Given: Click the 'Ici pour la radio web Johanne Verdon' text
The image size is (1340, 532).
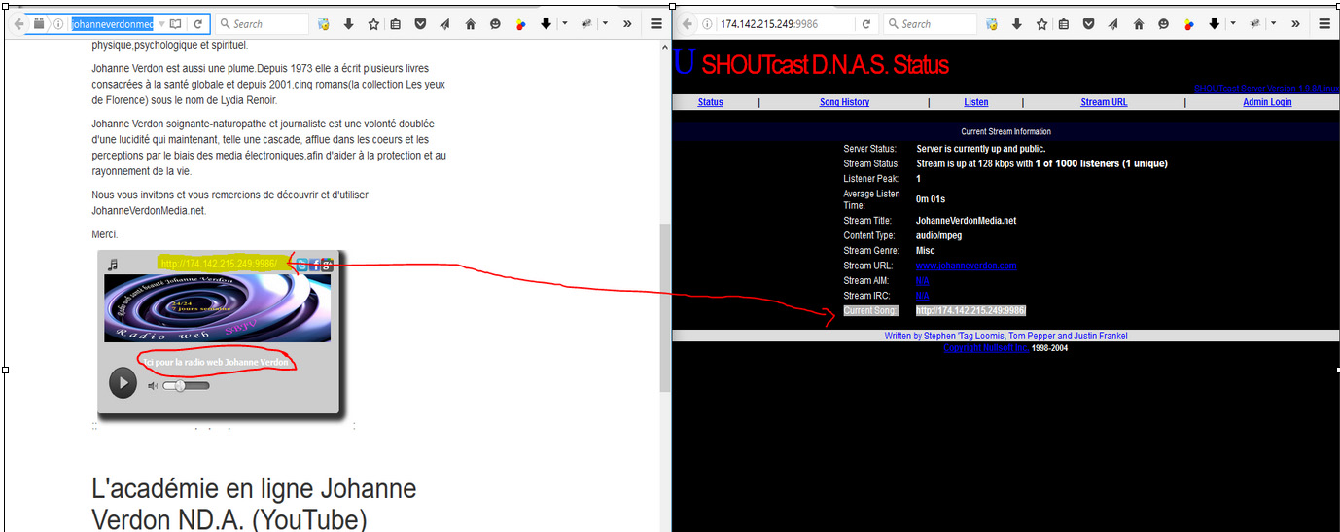Looking at the screenshot, I should (x=216, y=362).
